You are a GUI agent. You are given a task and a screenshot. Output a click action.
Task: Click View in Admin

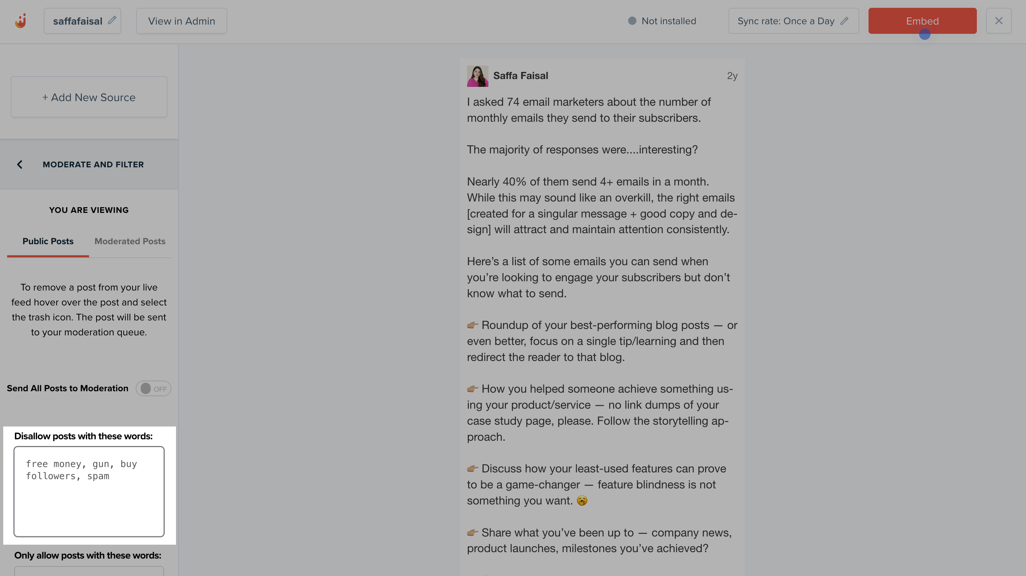point(181,21)
